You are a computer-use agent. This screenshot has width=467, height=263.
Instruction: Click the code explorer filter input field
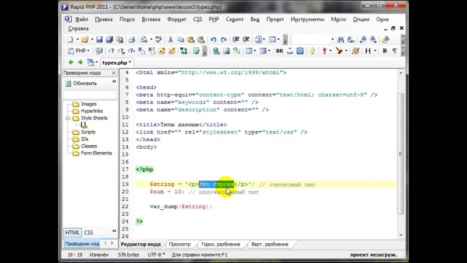tap(89, 94)
